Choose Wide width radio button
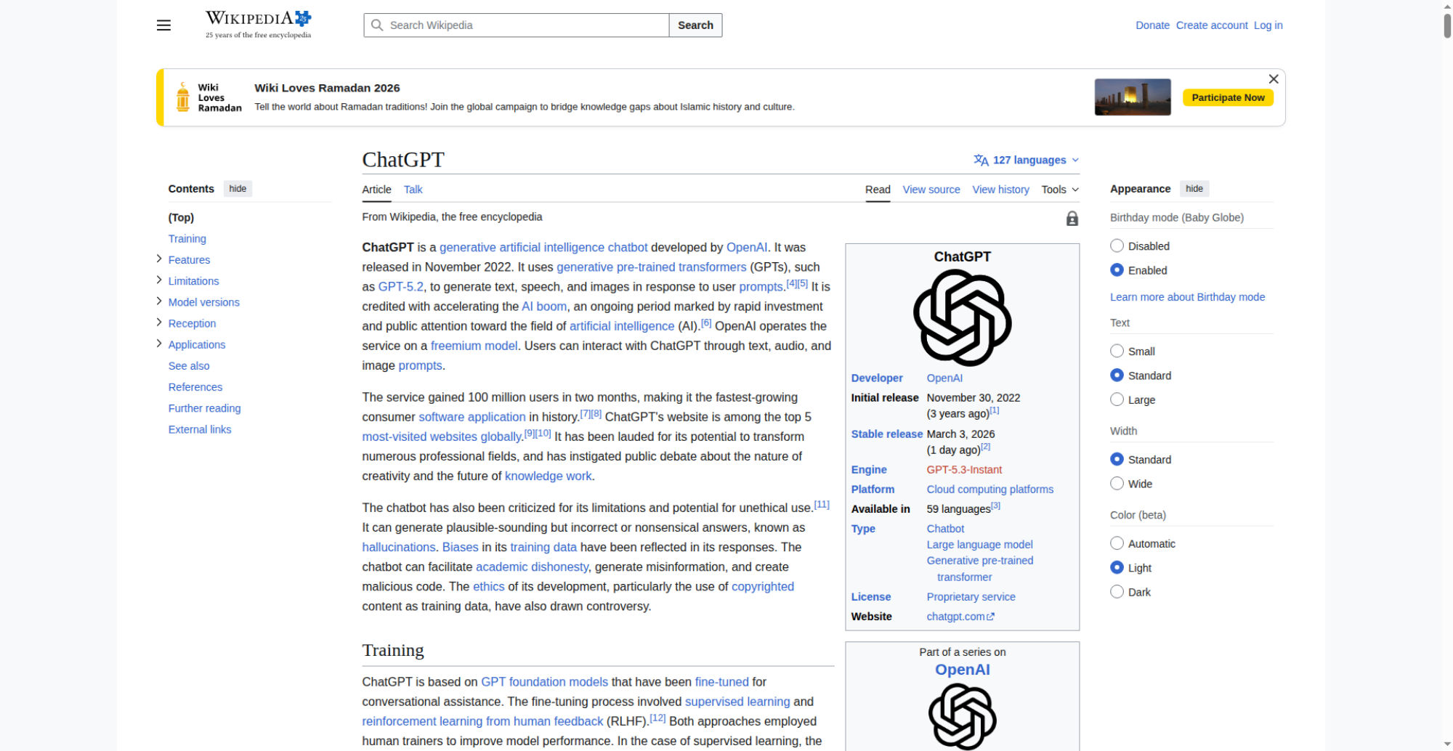The height and width of the screenshot is (751, 1453). [1117, 484]
